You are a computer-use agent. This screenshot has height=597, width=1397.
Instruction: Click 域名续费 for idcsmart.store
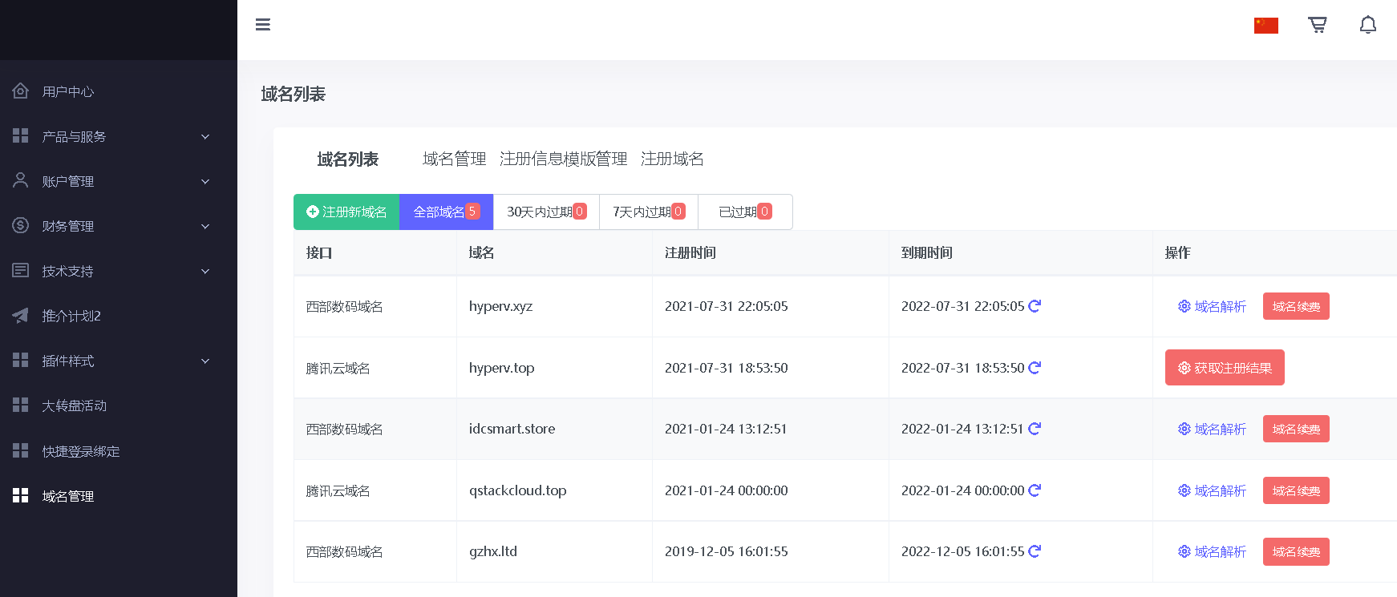coord(1296,429)
